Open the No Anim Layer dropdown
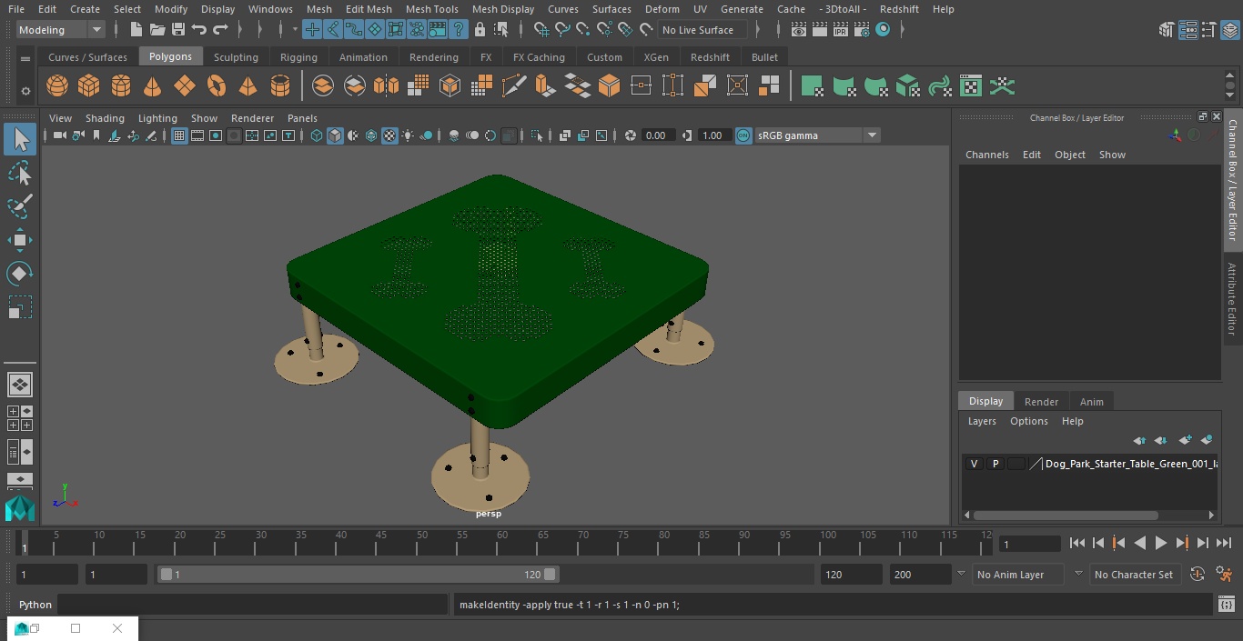This screenshot has width=1243, height=641. pos(1019,575)
